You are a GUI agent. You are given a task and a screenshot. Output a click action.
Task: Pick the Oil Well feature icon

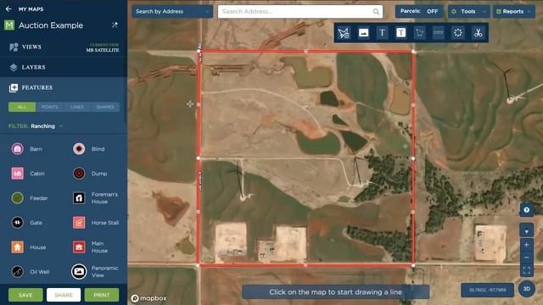pos(17,272)
